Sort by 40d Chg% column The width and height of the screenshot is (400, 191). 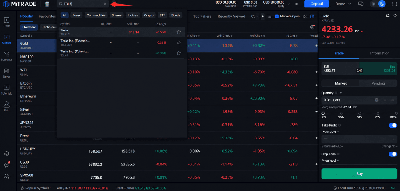pos(257,36)
